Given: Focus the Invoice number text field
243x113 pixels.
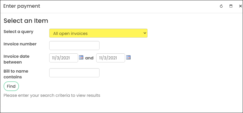Looking at the screenshot, I should coord(74,46).
